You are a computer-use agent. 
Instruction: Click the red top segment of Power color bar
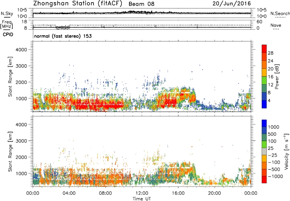click(264, 49)
